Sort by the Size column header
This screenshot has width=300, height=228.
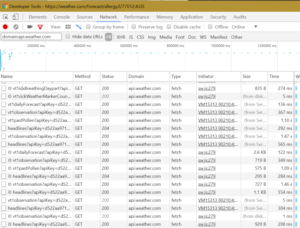[254, 76]
